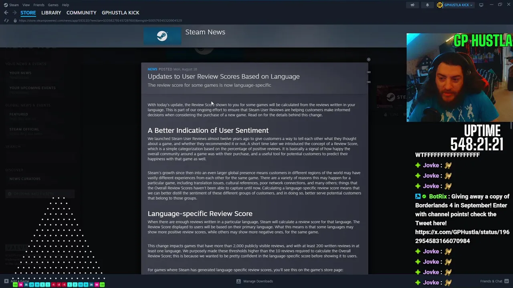Click the GP profile avatar
513x288 pixels.
(440, 5)
